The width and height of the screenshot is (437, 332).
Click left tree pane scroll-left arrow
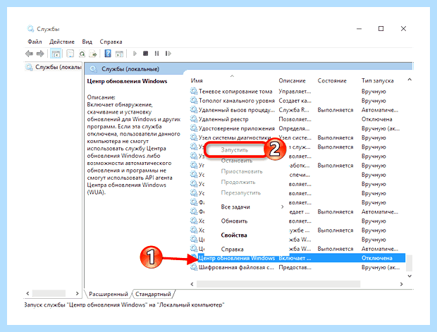click(x=27, y=293)
